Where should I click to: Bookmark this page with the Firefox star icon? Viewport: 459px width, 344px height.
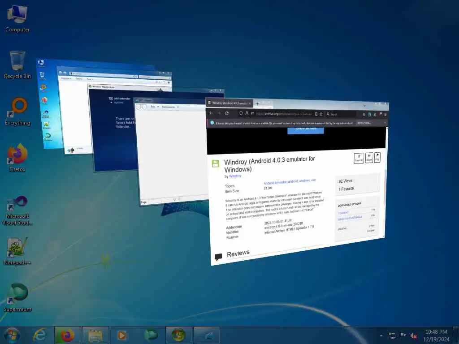[x=321, y=114]
